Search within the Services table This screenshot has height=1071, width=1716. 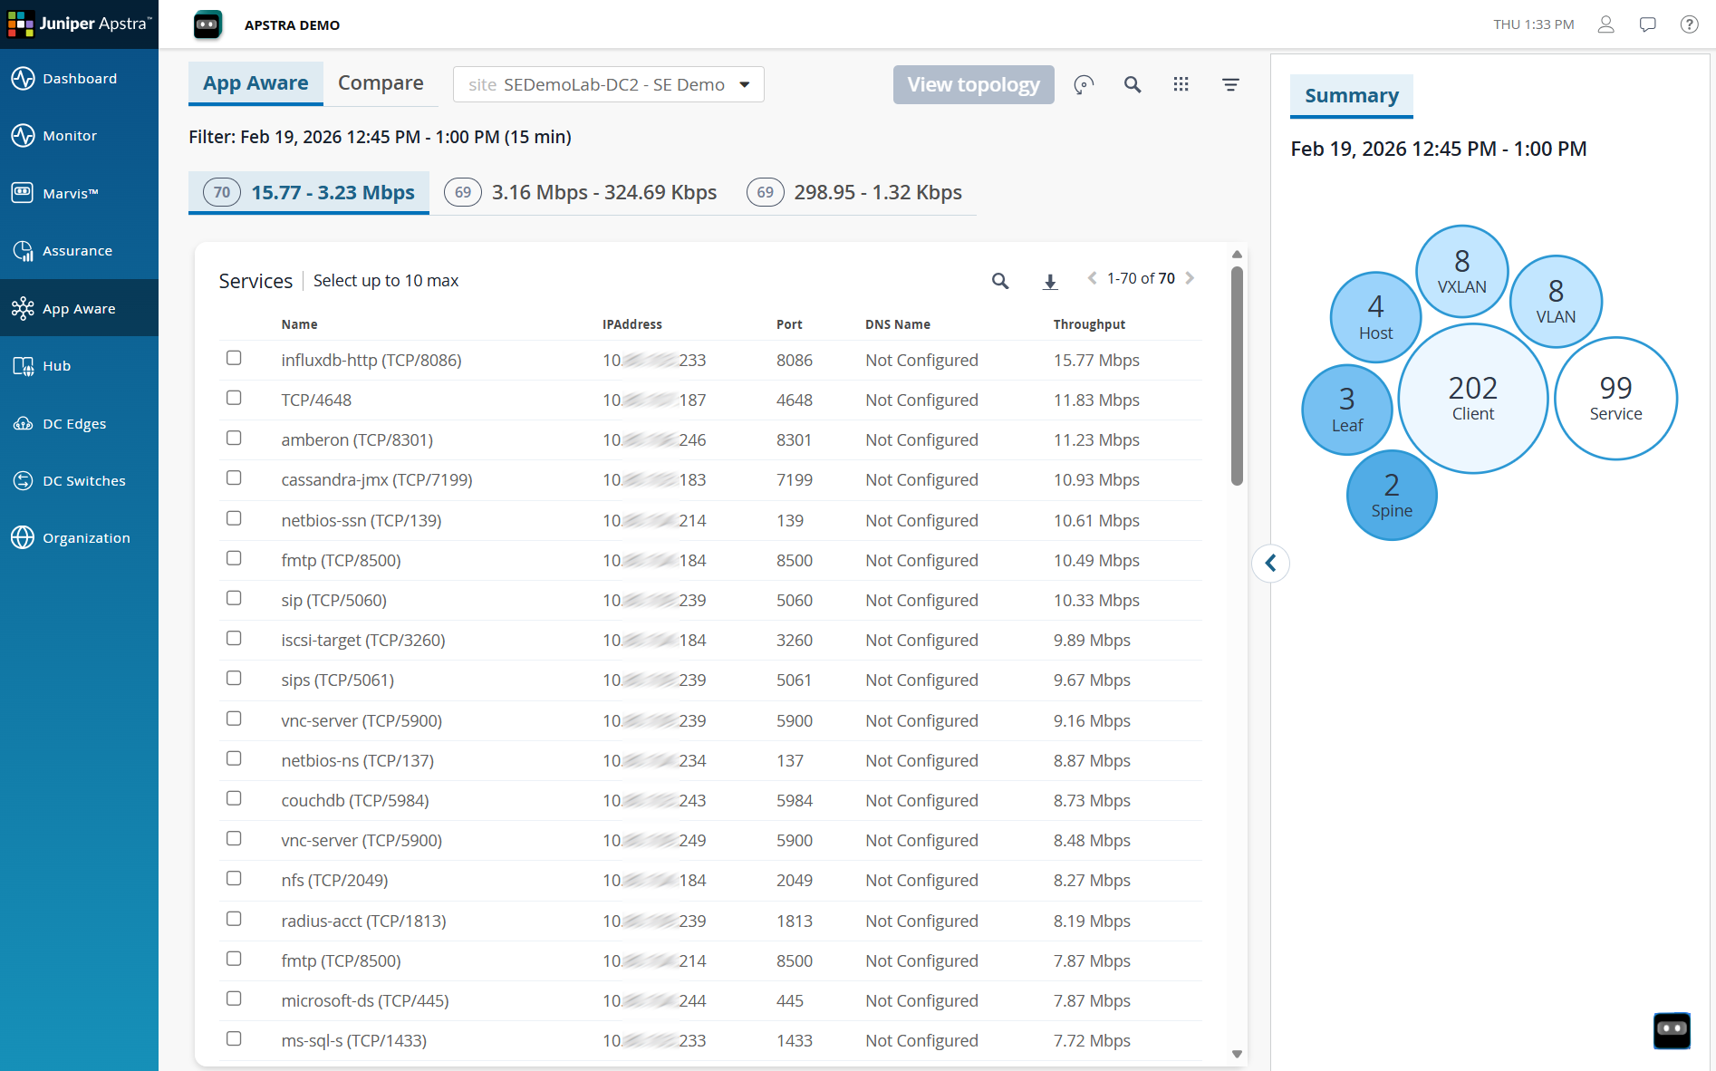pos(1000,281)
